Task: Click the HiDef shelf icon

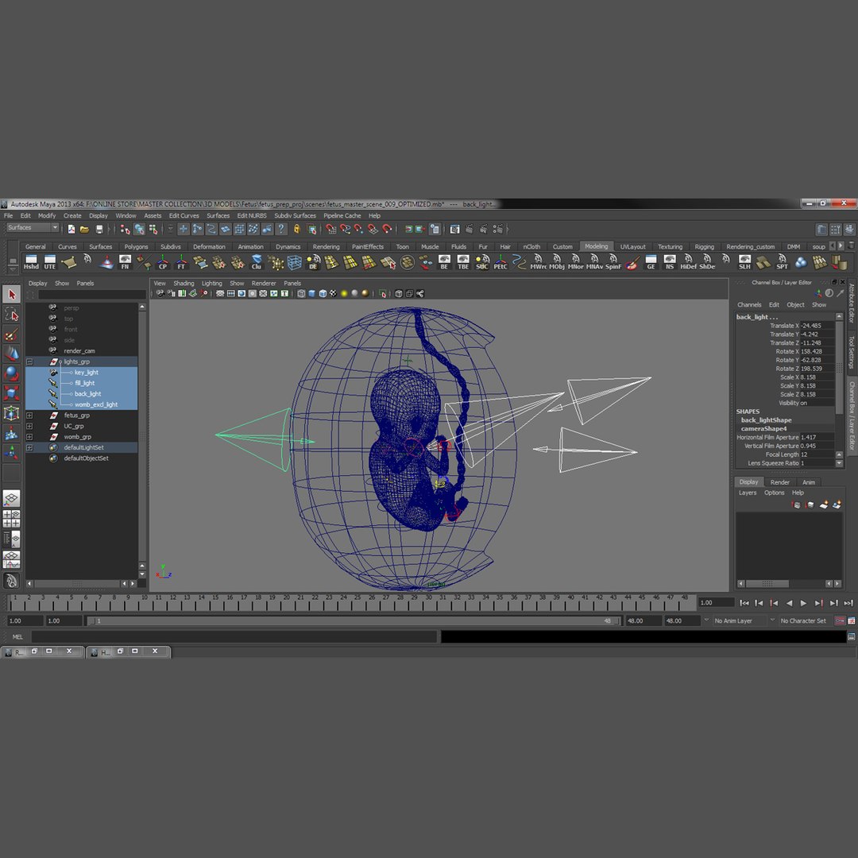Action: (688, 262)
